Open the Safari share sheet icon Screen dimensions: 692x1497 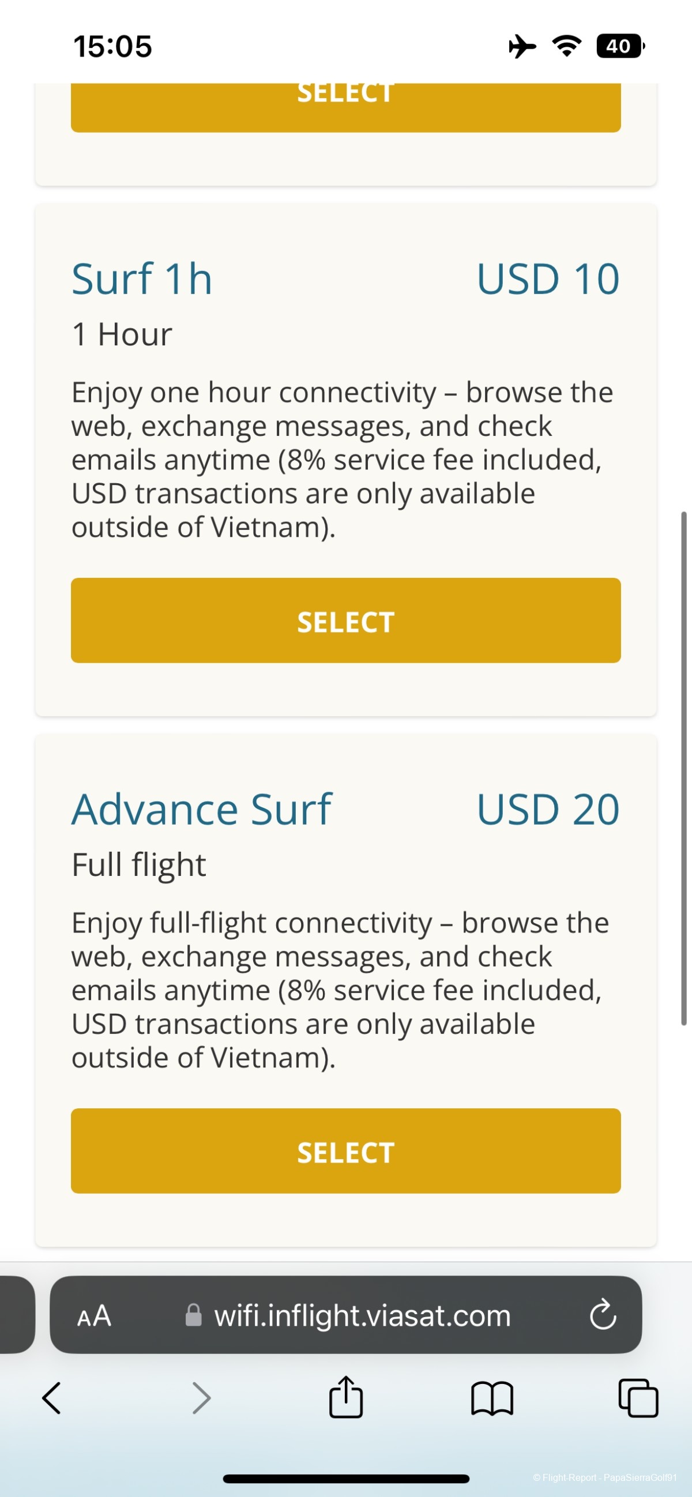[345, 1397]
